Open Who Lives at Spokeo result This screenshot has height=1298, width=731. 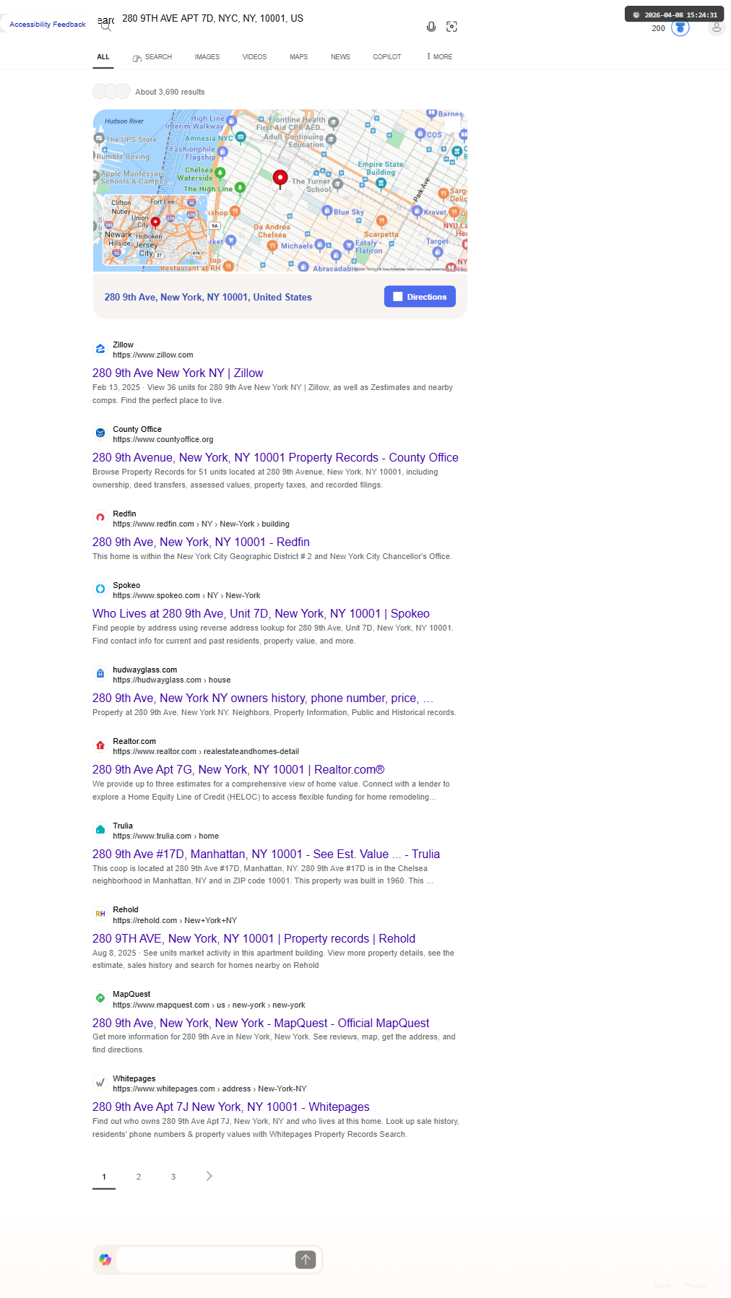(261, 613)
